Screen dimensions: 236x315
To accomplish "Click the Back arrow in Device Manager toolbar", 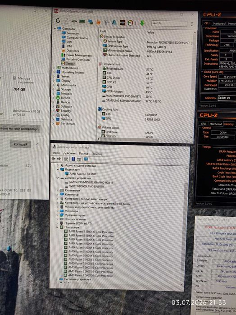I will click(54, 159).
